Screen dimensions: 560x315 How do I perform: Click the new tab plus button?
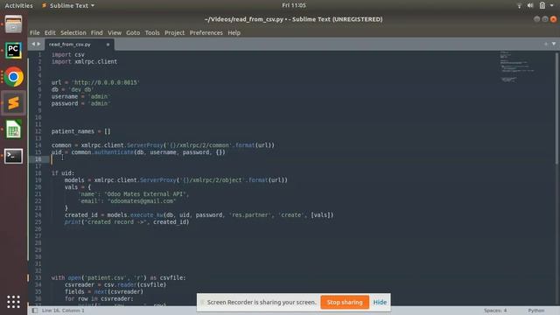pos(546,44)
